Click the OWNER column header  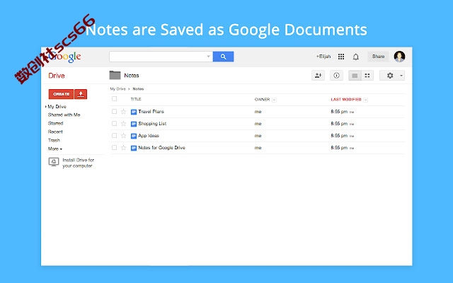point(262,99)
